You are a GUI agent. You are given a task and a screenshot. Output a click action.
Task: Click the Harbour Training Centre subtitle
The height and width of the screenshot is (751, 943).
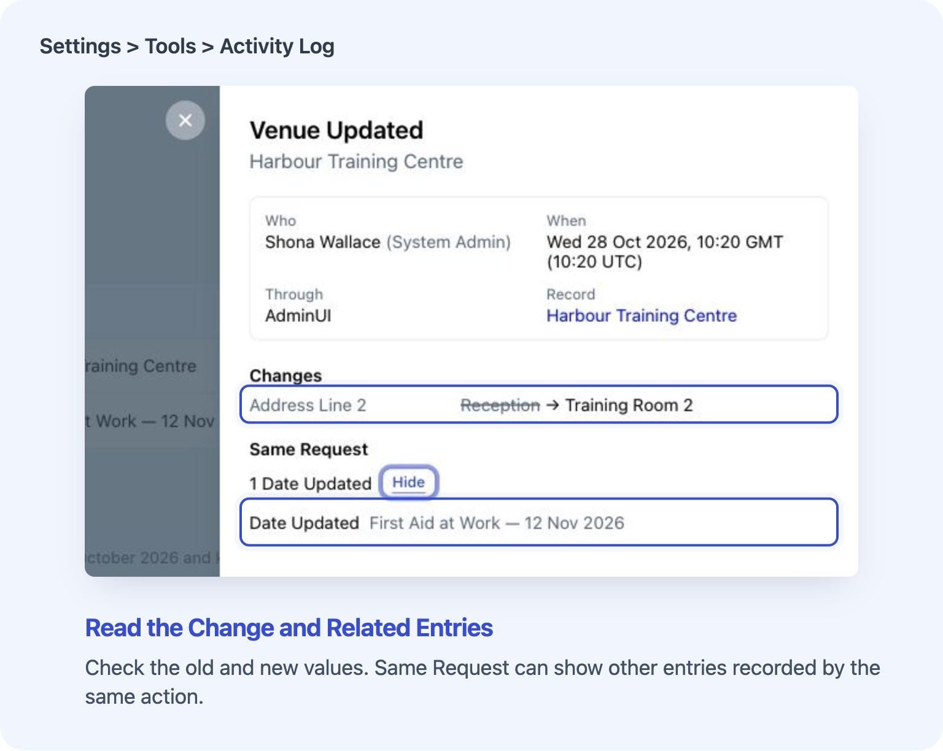click(356, 161)
